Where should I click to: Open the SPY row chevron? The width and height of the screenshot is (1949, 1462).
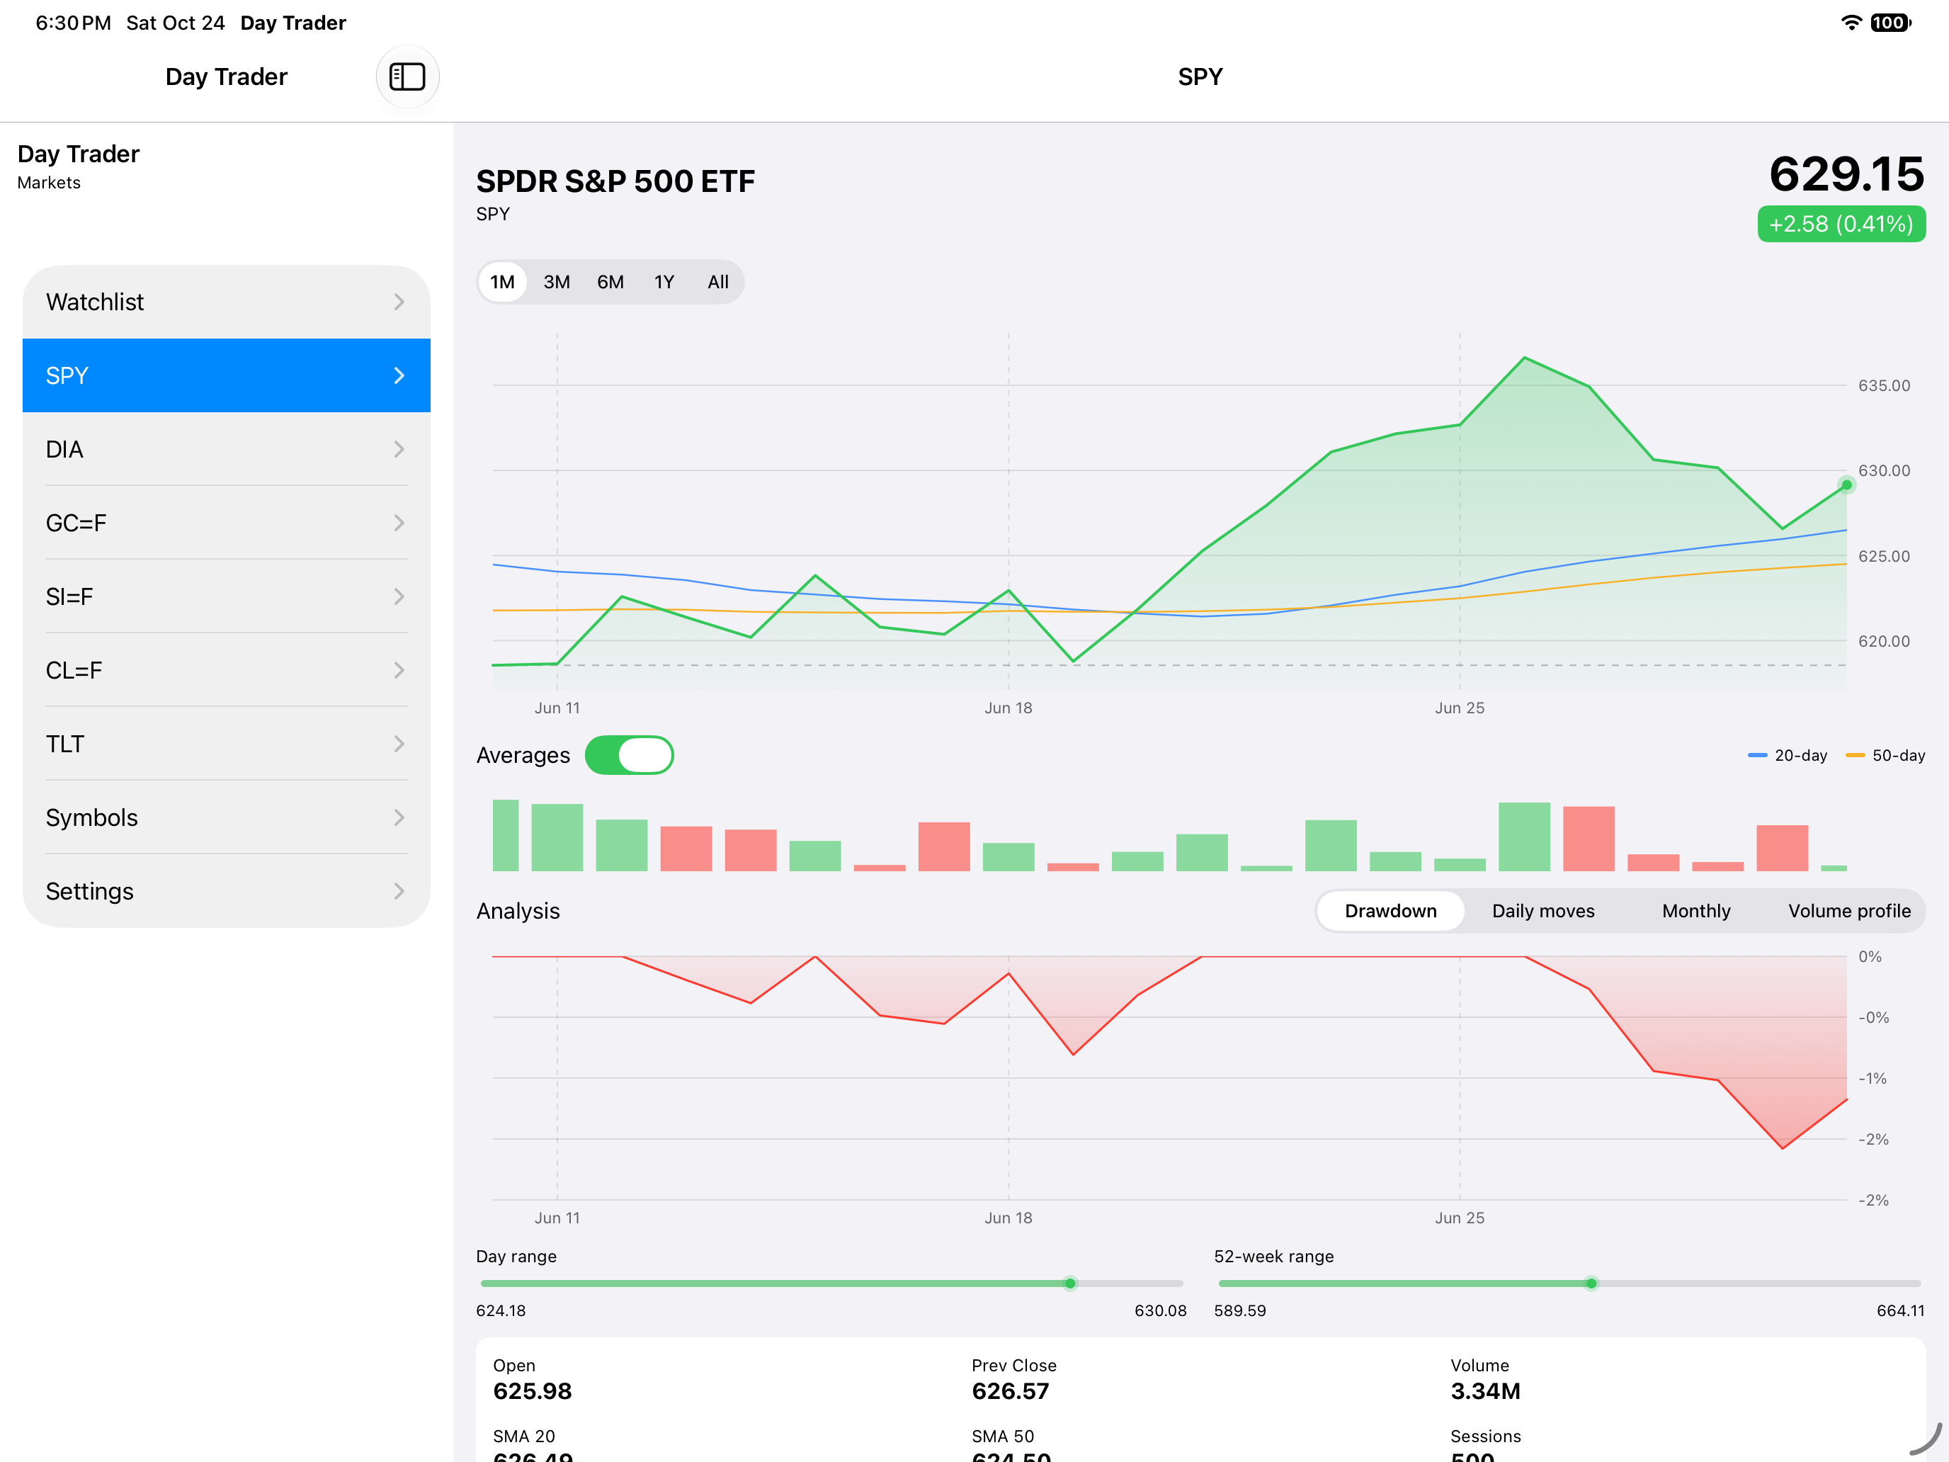point(399,375)
